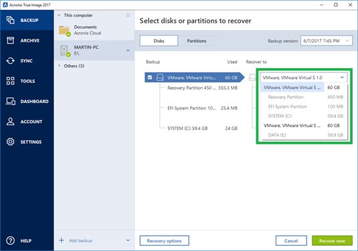Select the greyed EFI System Partition 100 MB entry

304,106
